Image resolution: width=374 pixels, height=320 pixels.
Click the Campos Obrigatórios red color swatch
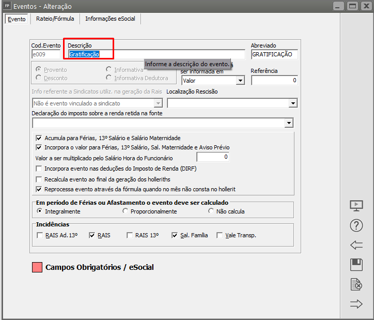(x=37, y=267)
